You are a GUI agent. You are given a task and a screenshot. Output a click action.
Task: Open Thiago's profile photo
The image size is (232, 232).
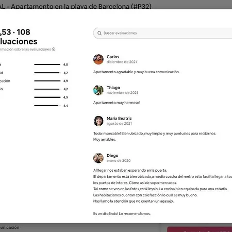(x=98, y=90)
